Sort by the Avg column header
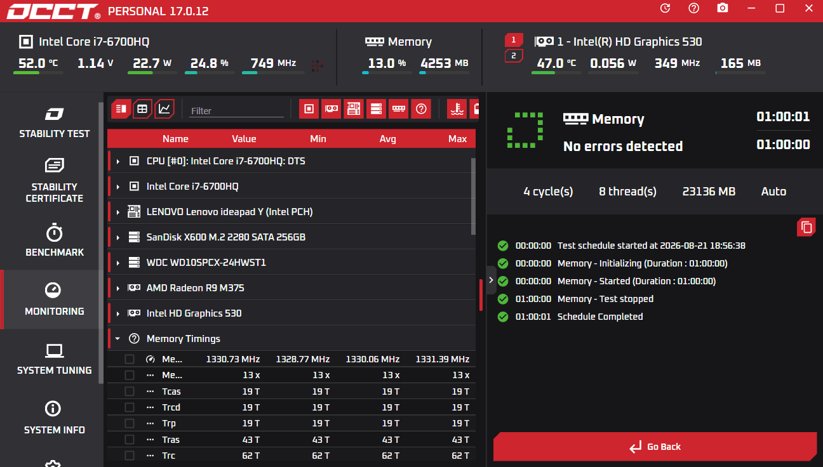Viewport: 823px width, 467px height. click(x=387, y=139)
